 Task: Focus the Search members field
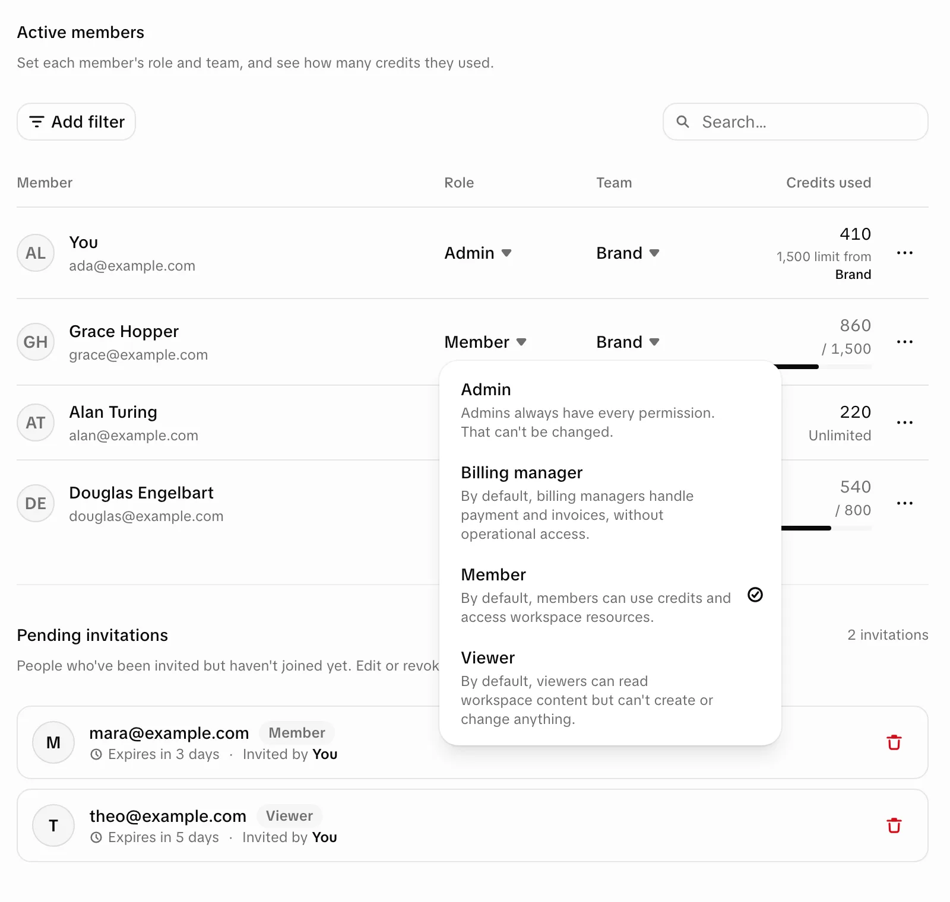tap(796, 122)
